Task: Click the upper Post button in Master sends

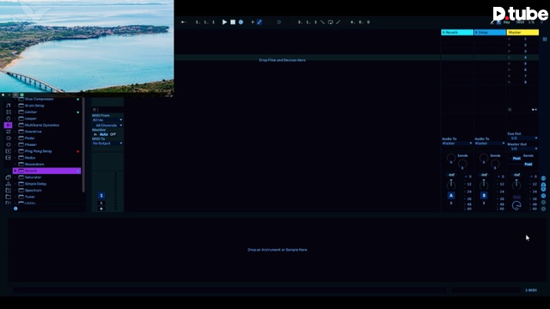Action: tap(516, 158)
